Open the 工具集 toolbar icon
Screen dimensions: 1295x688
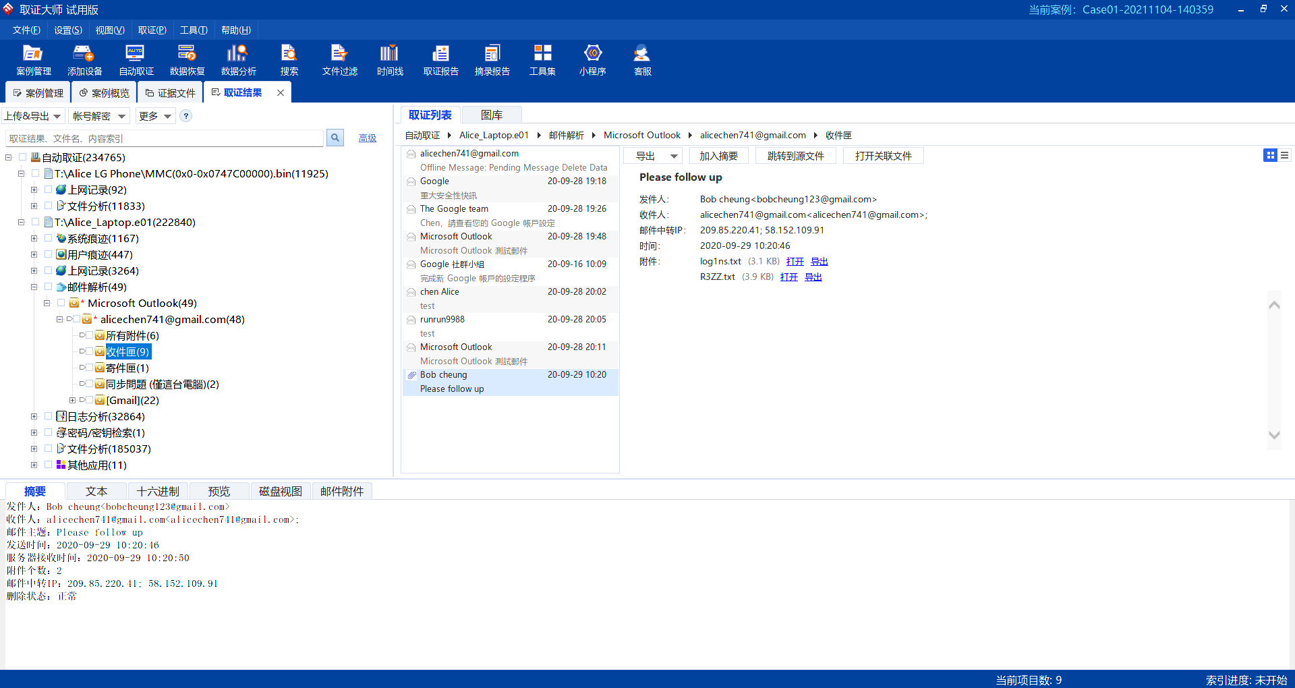(x=542, y=60)
